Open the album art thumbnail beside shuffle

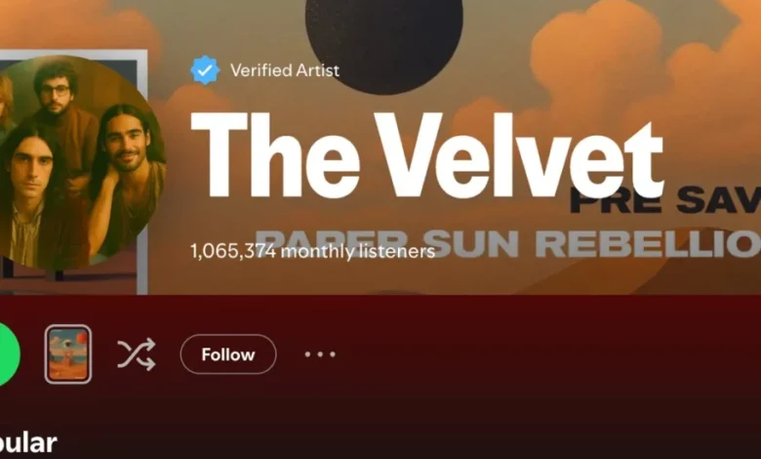[x=68, y=355]
